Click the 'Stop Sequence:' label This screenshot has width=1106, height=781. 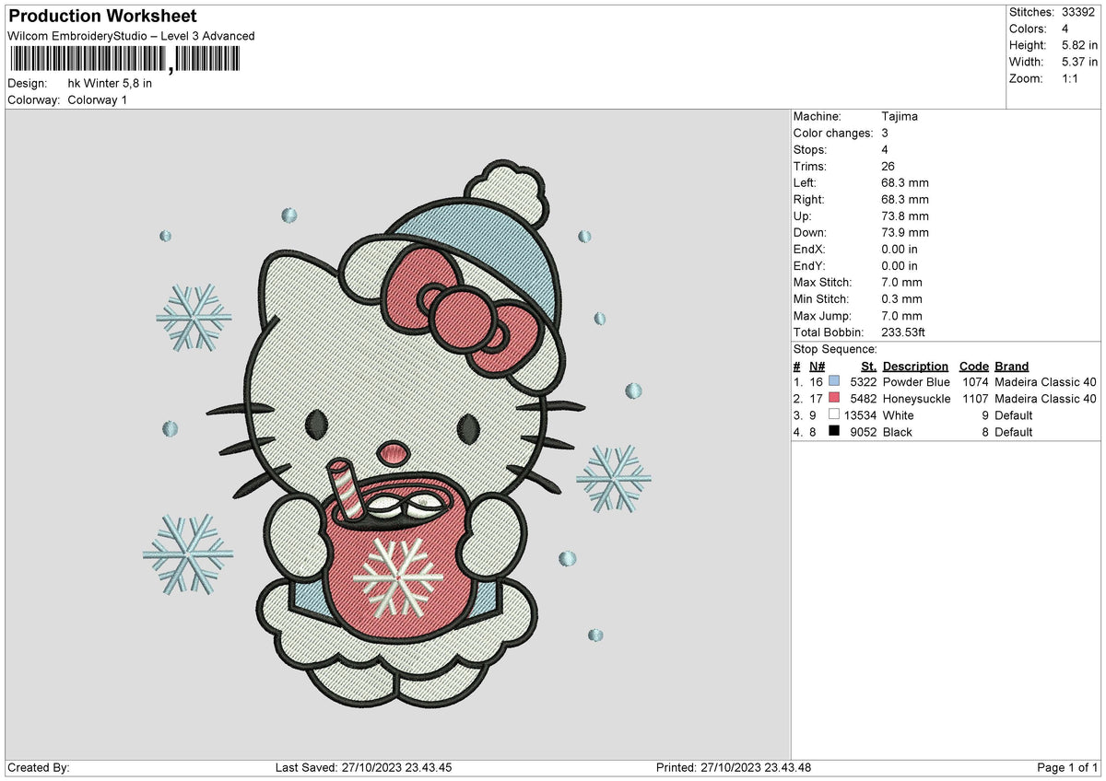click(835, 349)
